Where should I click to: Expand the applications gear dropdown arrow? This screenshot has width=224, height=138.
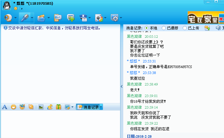(x=121, y=18)
